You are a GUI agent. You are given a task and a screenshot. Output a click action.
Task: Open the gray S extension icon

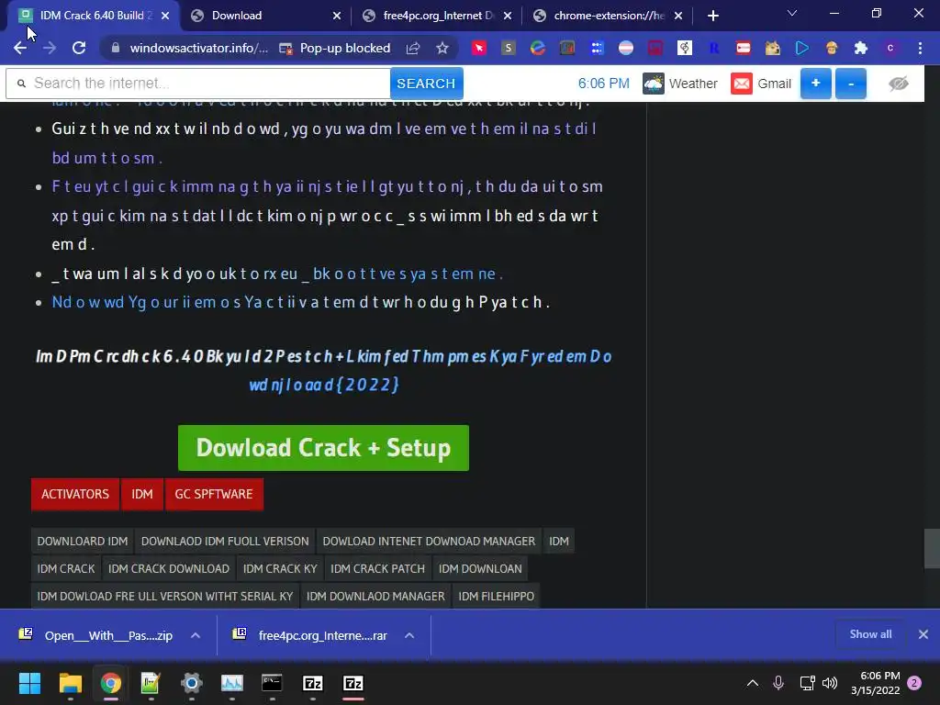pyautogui.click(x=509, y=48)
